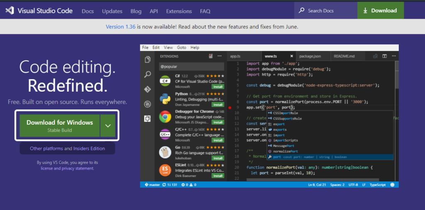
Task: Open the Goto menu in the editor
Action: coord(182,47)
